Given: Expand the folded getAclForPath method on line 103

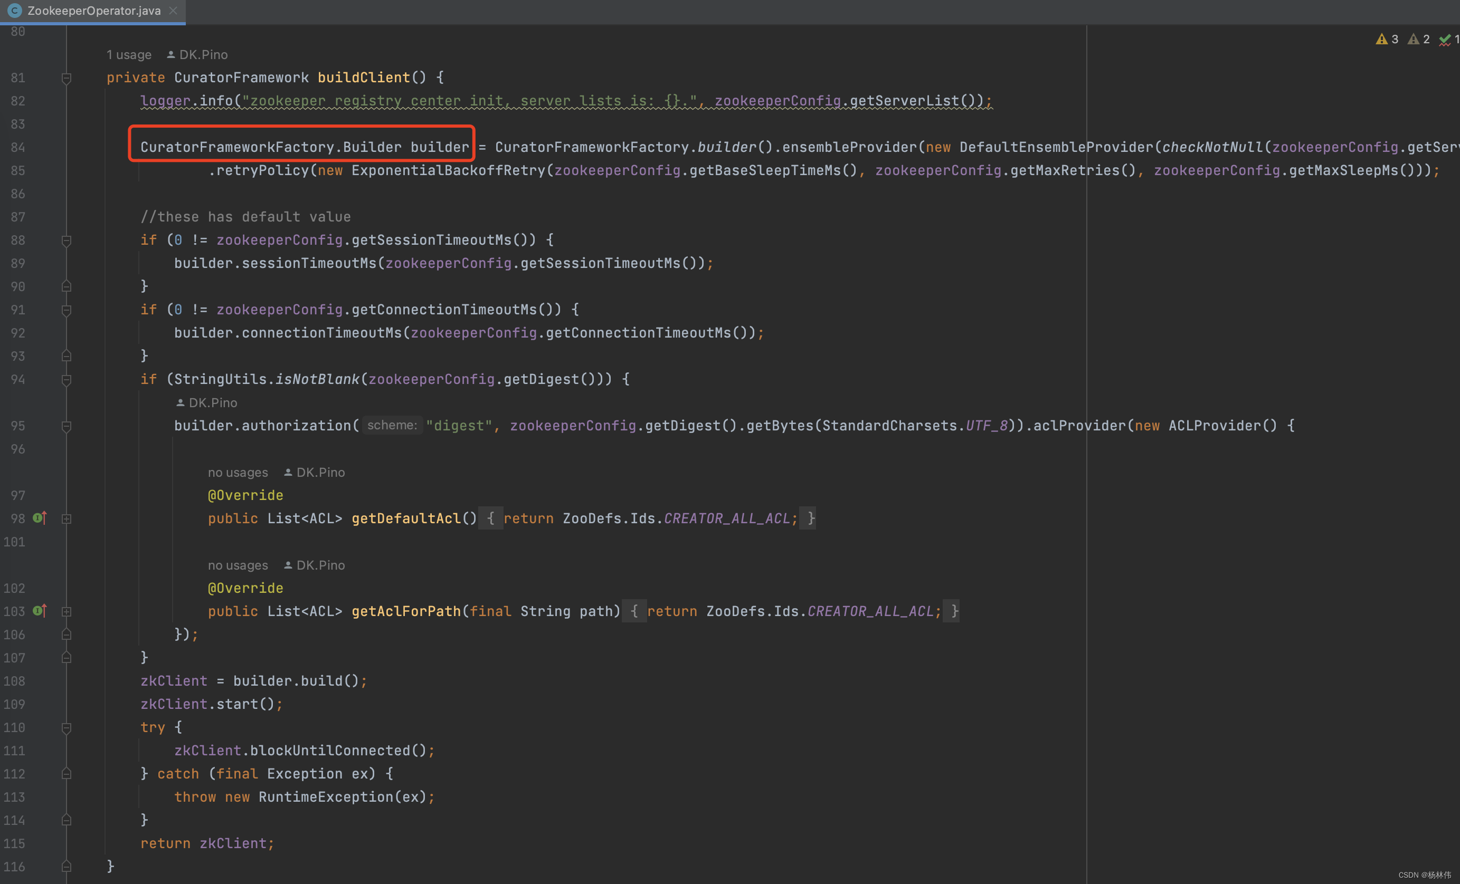Looking at the screenshot, I should tap(67, 612).
